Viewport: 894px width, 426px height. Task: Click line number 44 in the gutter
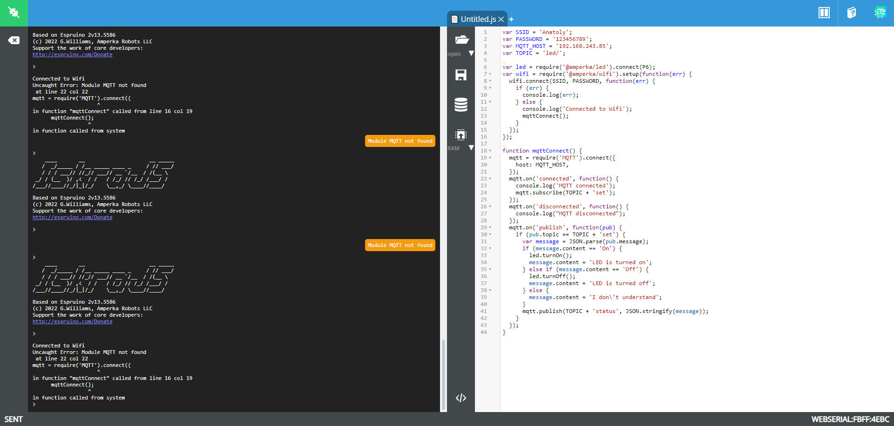point(484,332)
